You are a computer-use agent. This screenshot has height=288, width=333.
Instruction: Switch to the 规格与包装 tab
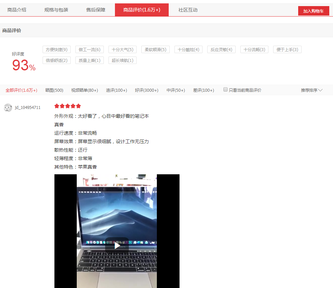(x=56, y=10)
